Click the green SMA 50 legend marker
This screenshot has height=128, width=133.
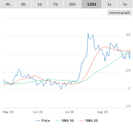pyautogui.click(x=58, y=121)
